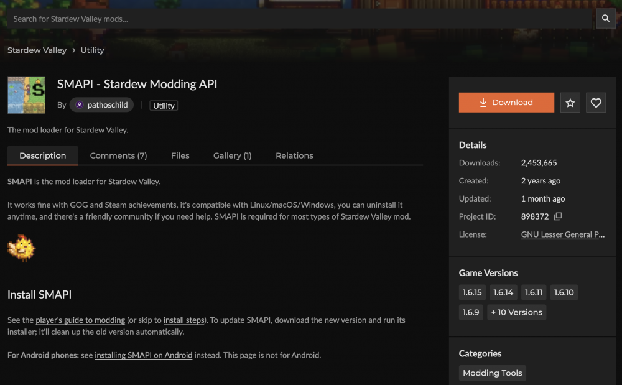
Task: Switch to the Files tab
Action: [x=180, y=155]
